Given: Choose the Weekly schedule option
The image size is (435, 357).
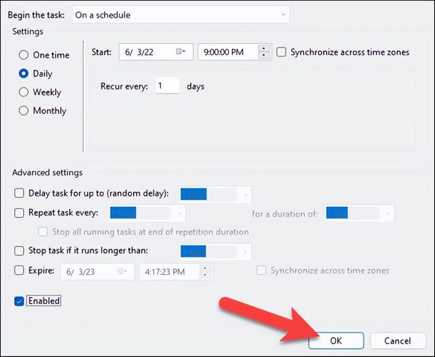Looking at the screenshot, I should click(x=24, y=92).
